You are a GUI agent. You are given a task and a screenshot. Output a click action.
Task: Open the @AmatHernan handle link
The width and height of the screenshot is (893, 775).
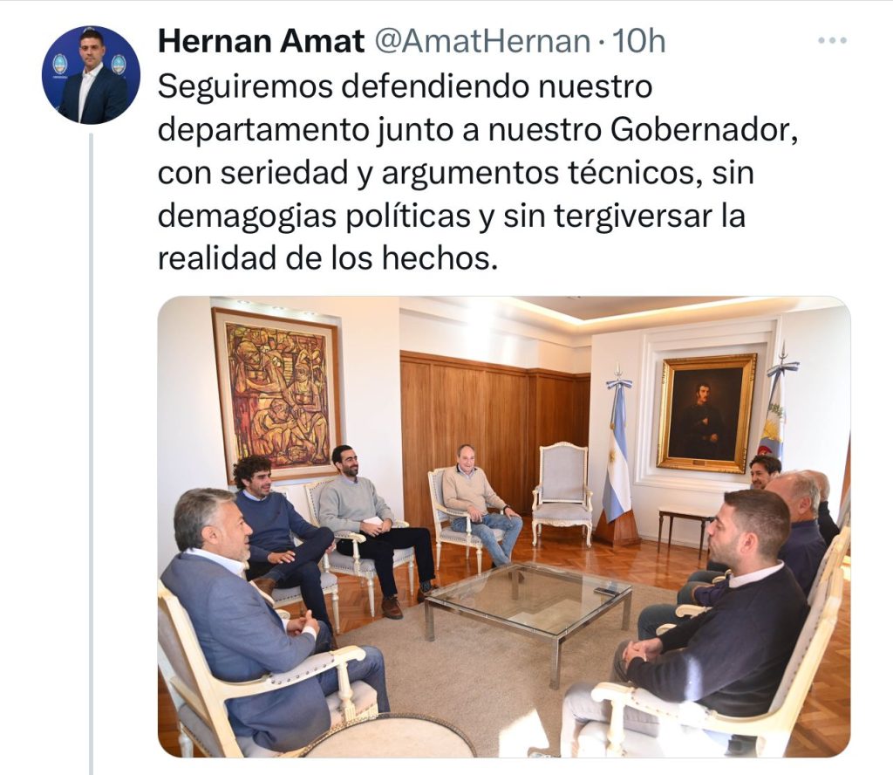click(x=483, y=41)
